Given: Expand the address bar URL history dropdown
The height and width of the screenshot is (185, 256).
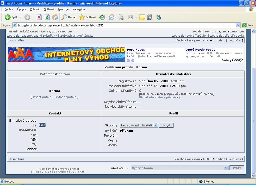Looking at the screenshot, I should (238, 25).
